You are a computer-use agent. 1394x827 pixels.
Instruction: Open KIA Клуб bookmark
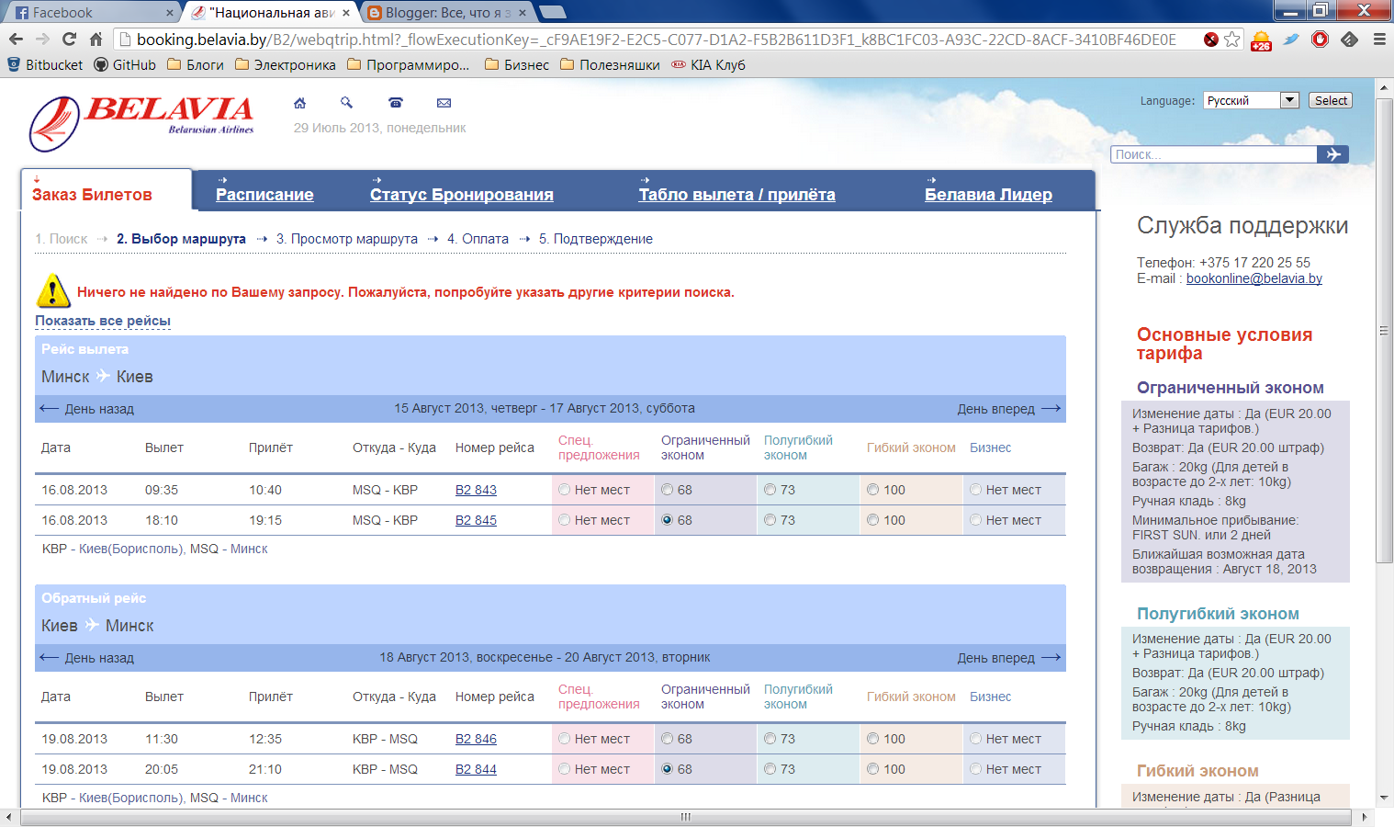[x=708, y=65]
